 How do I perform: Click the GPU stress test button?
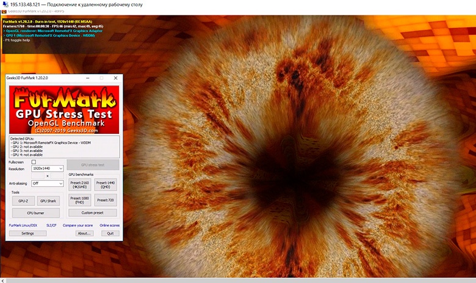93,165
